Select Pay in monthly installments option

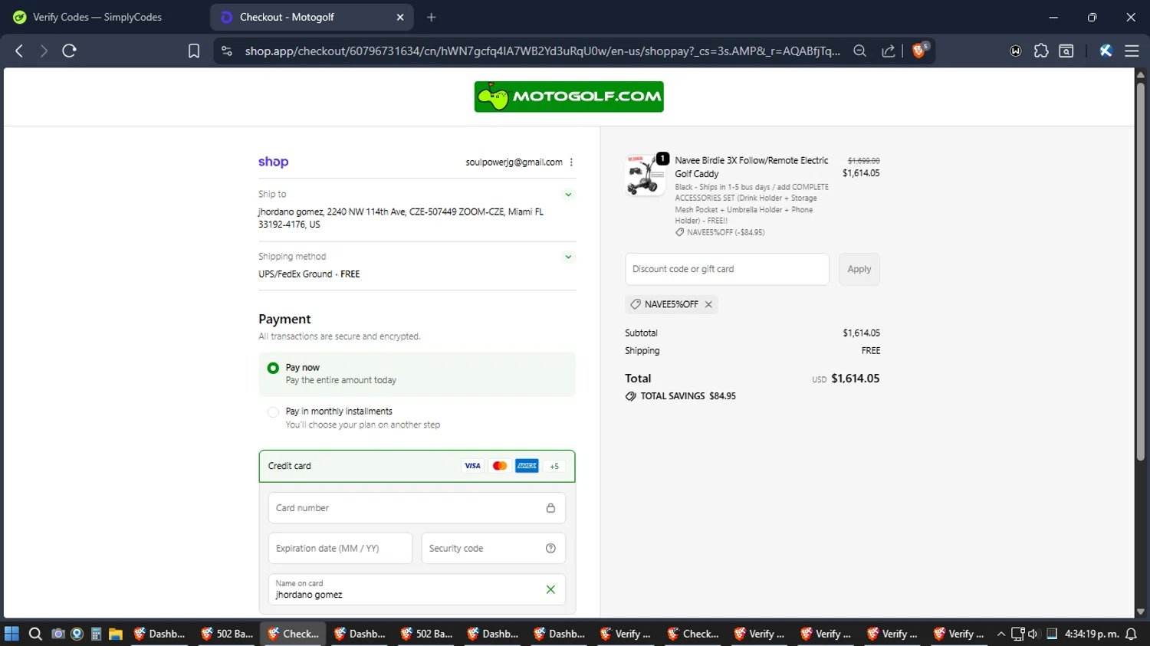coord(273,412)
